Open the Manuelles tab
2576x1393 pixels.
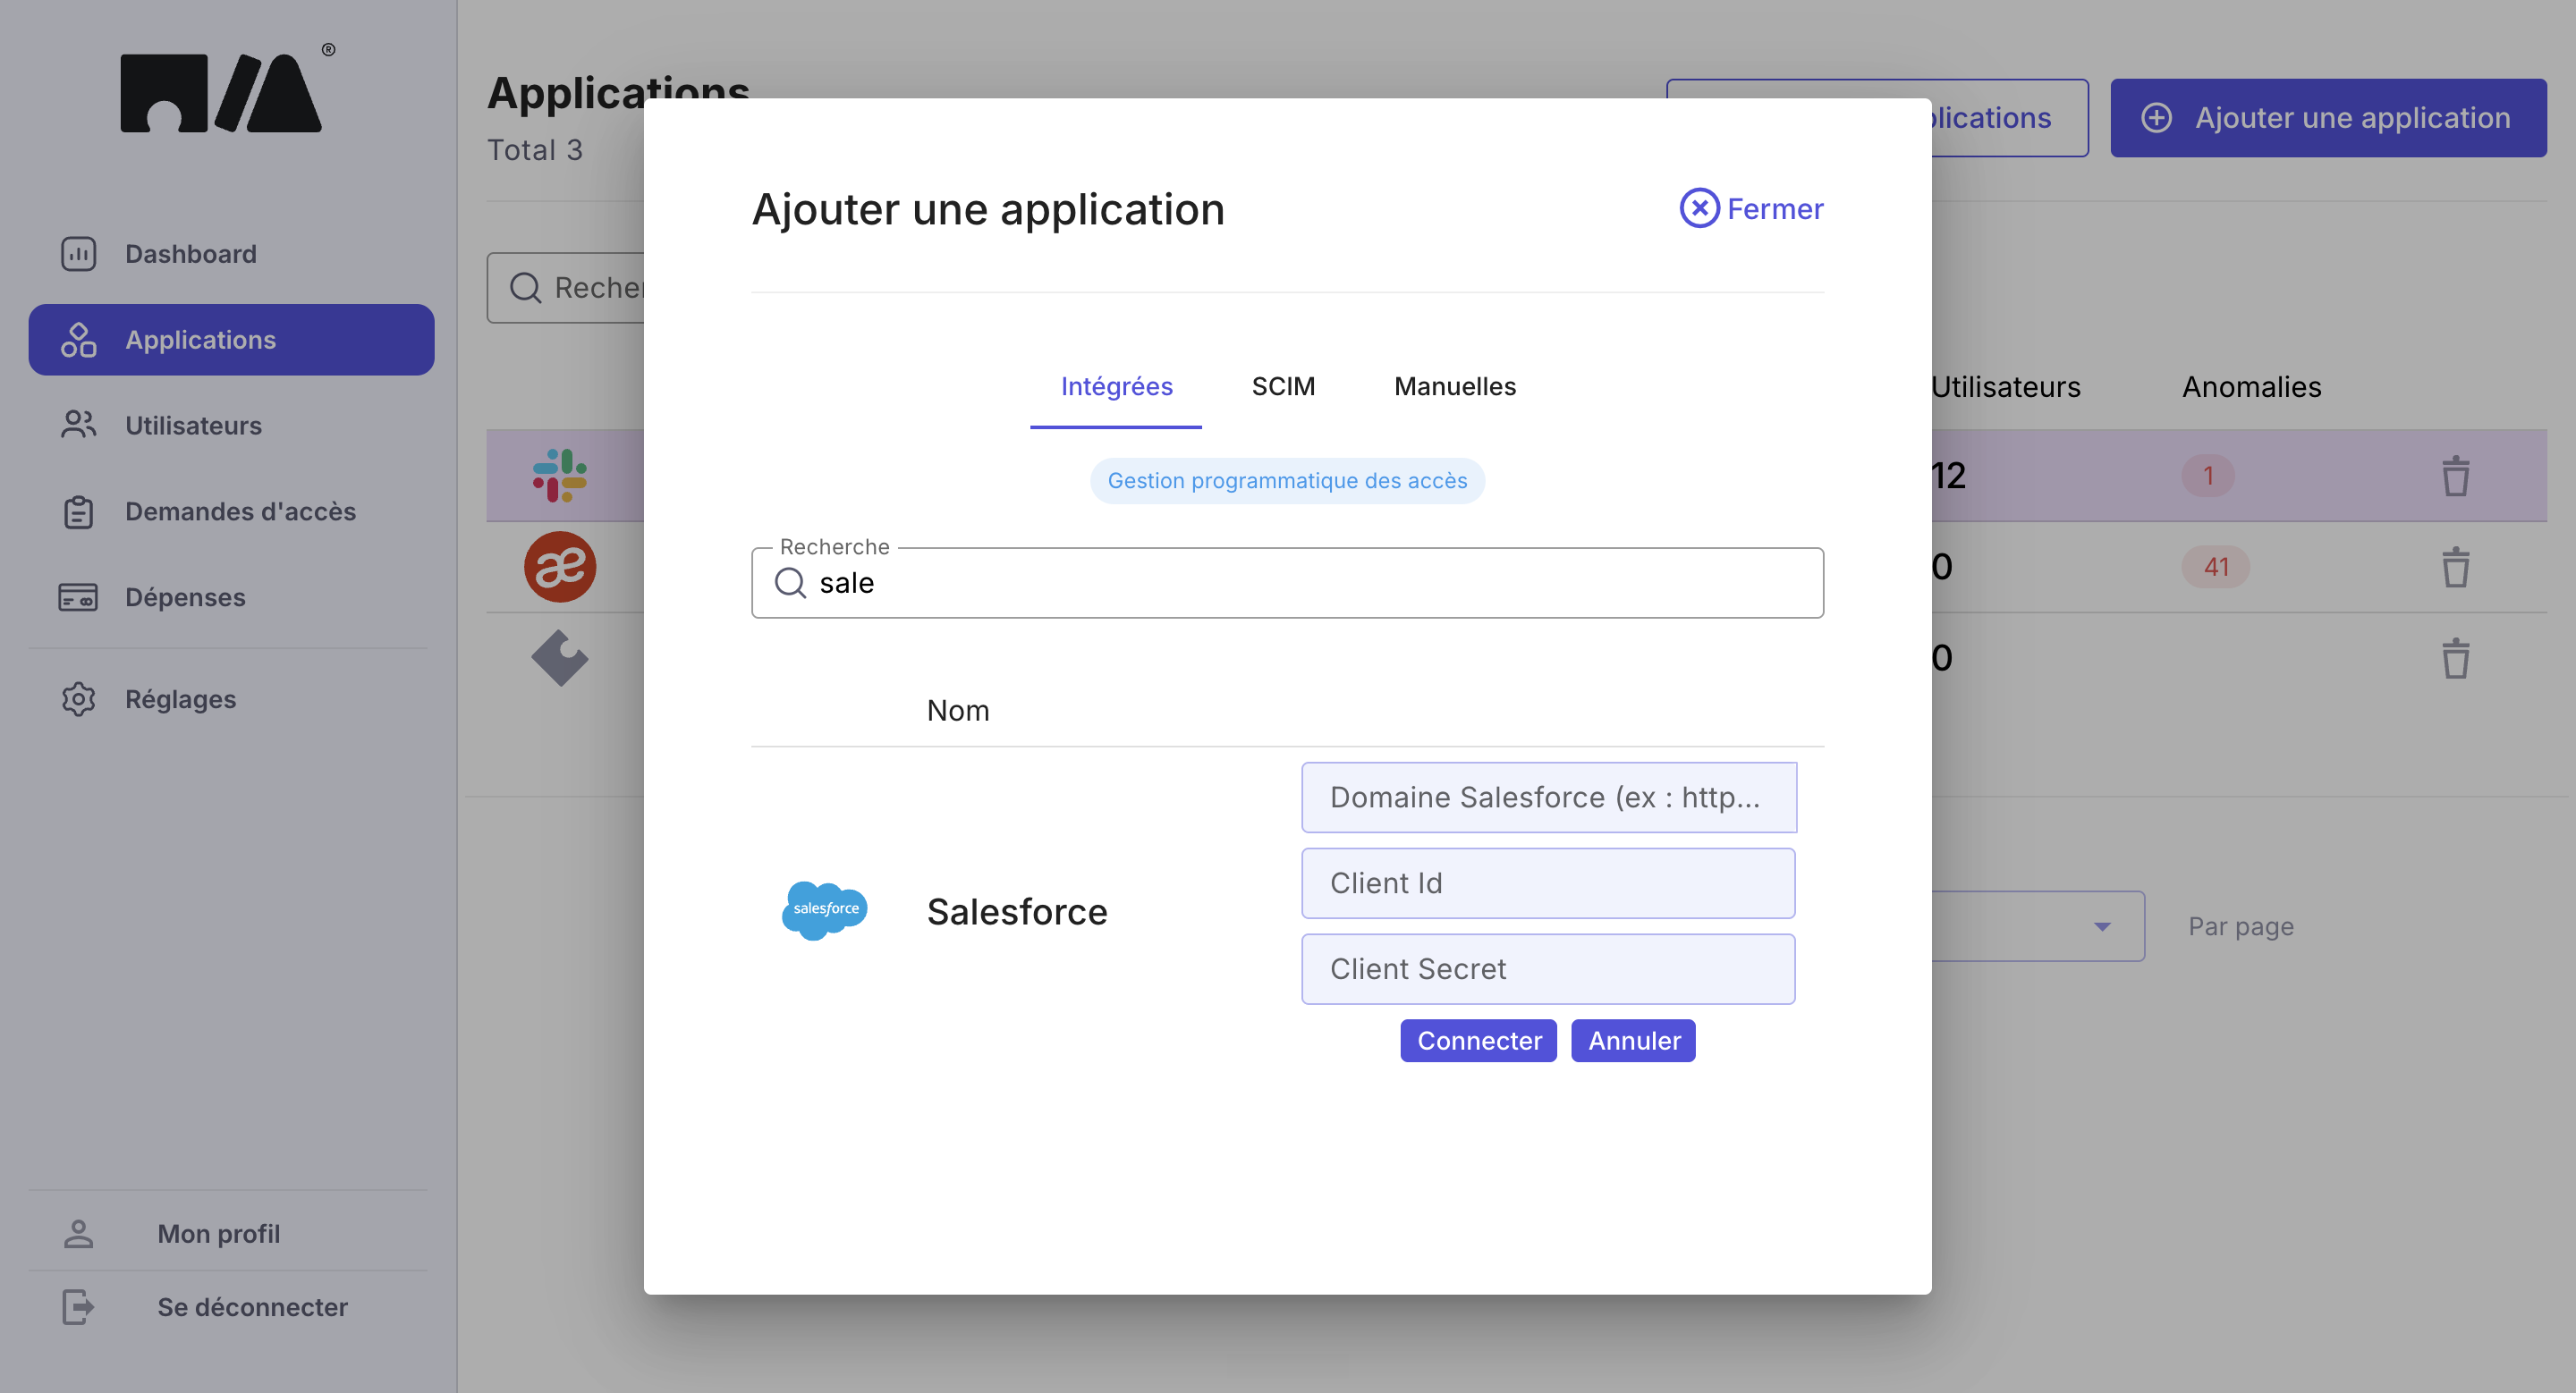(1455, 387)
